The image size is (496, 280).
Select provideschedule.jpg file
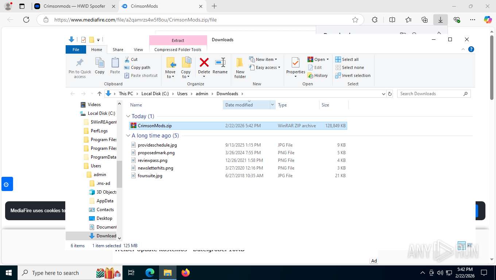point(238,145)
